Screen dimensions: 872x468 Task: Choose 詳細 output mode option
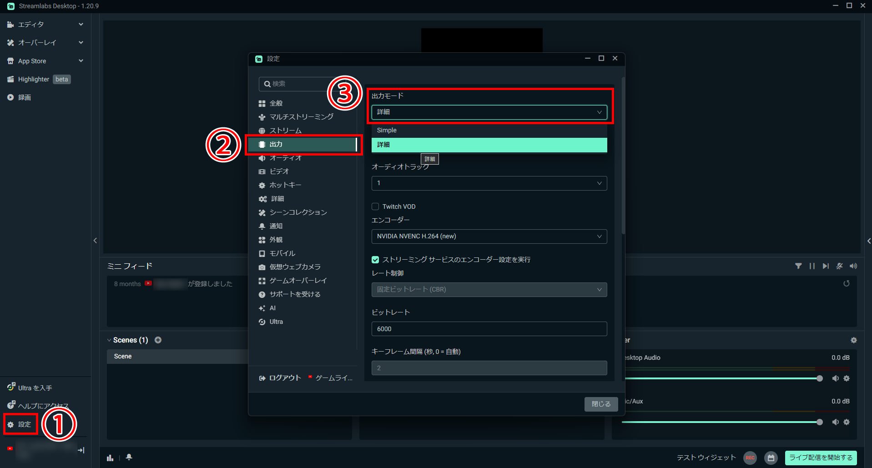tap(489, 145)
